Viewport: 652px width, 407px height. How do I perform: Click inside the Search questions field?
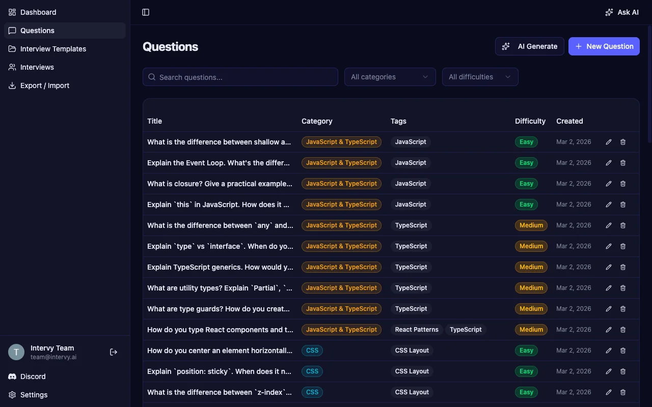[239, 77]
